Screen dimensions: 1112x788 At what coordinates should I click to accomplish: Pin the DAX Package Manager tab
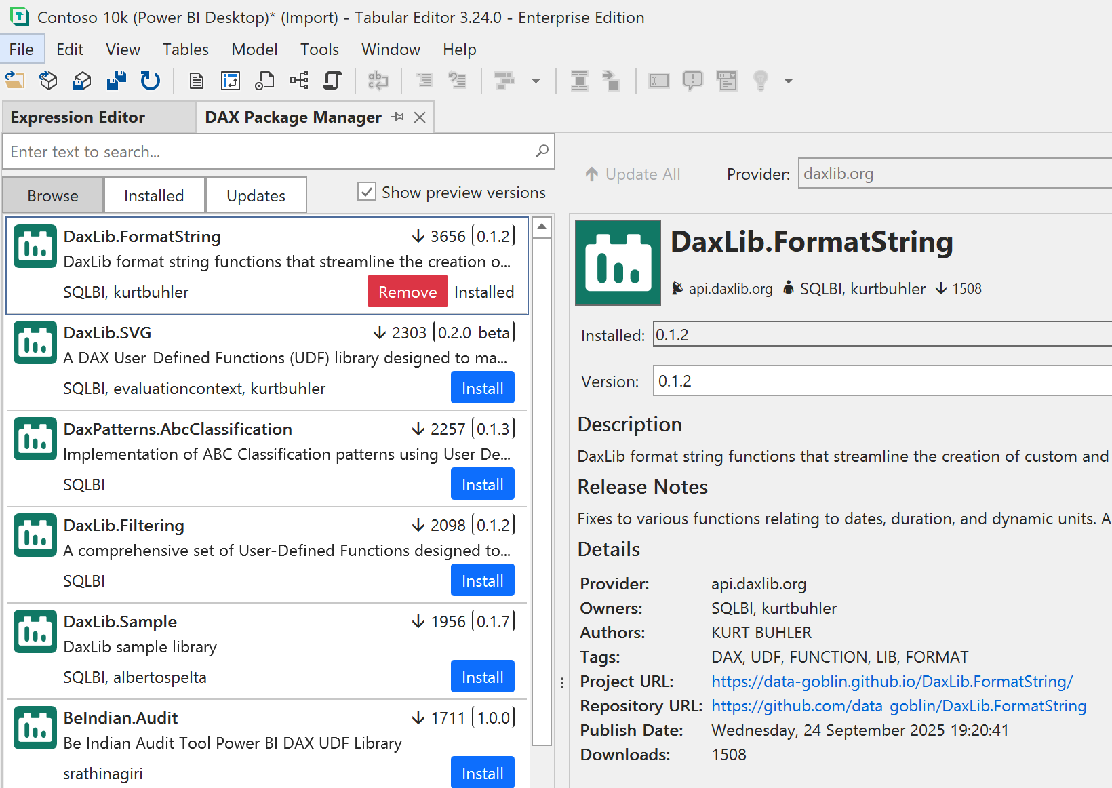tap(398, 117)
